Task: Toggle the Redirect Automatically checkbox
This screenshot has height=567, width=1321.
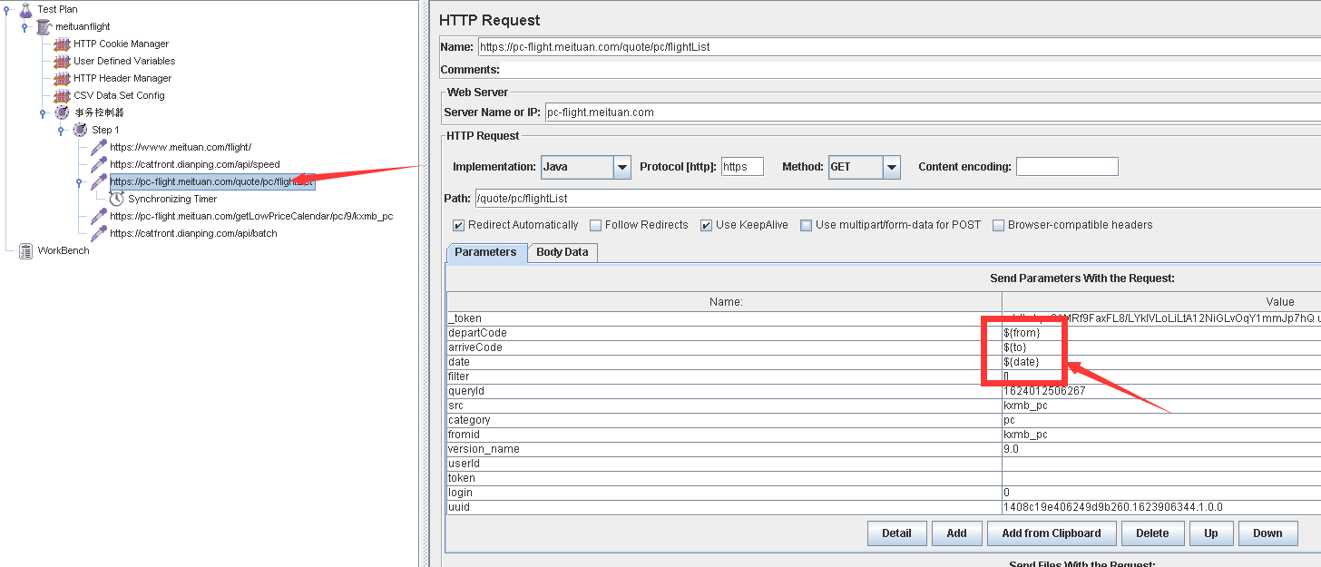Action: 458,225
